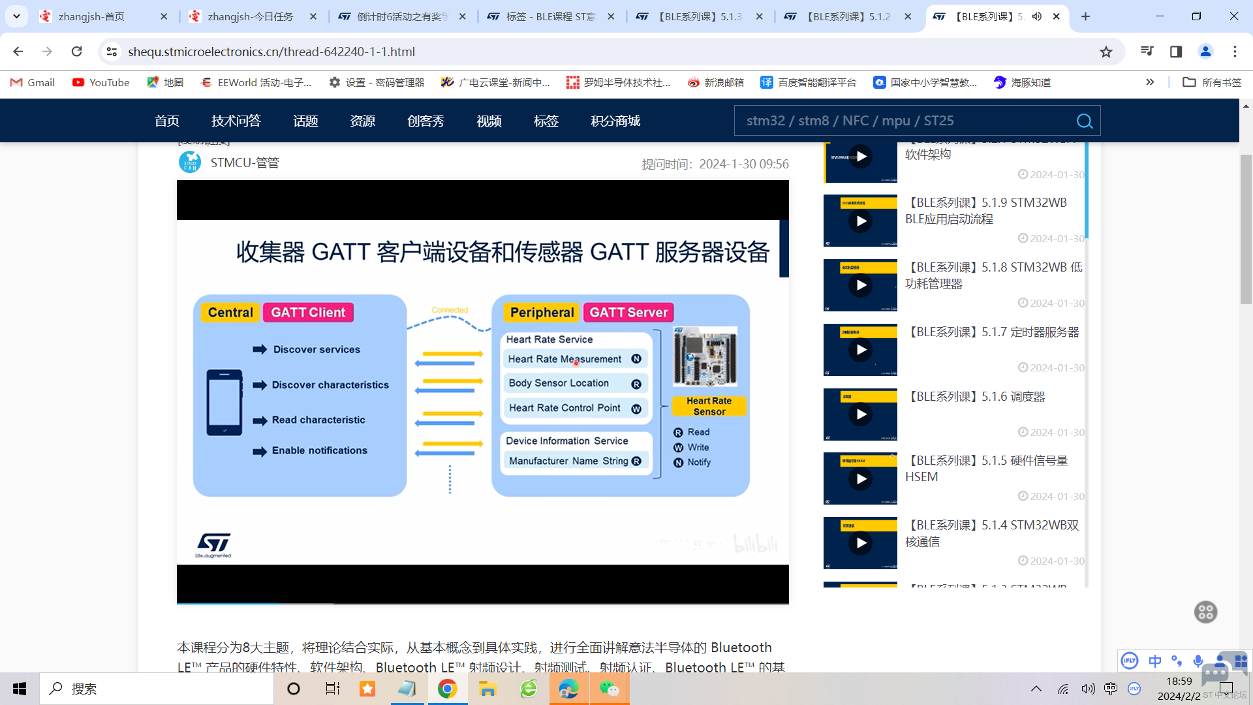Open 积分商城 navigation item

615,121
